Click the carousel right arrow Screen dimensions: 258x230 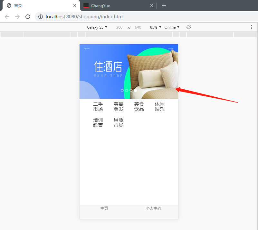pyautogui.click(x=171, y=49)
